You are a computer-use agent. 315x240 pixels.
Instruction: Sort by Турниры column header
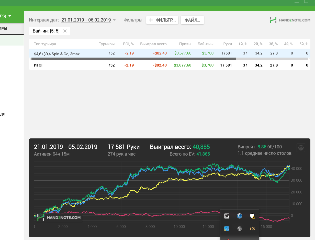(107, 44)
